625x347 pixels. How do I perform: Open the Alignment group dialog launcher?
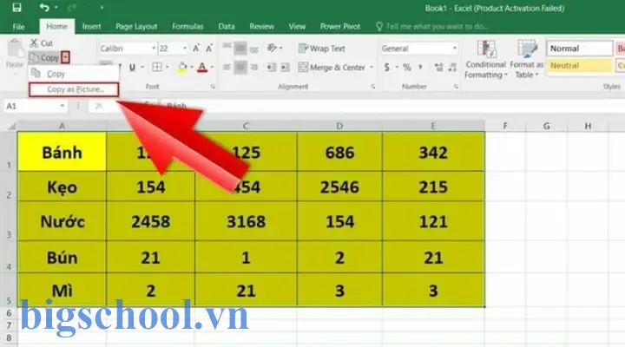373,87
